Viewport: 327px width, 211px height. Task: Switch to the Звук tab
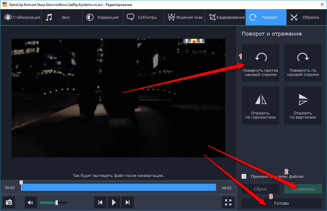(61, 17)
